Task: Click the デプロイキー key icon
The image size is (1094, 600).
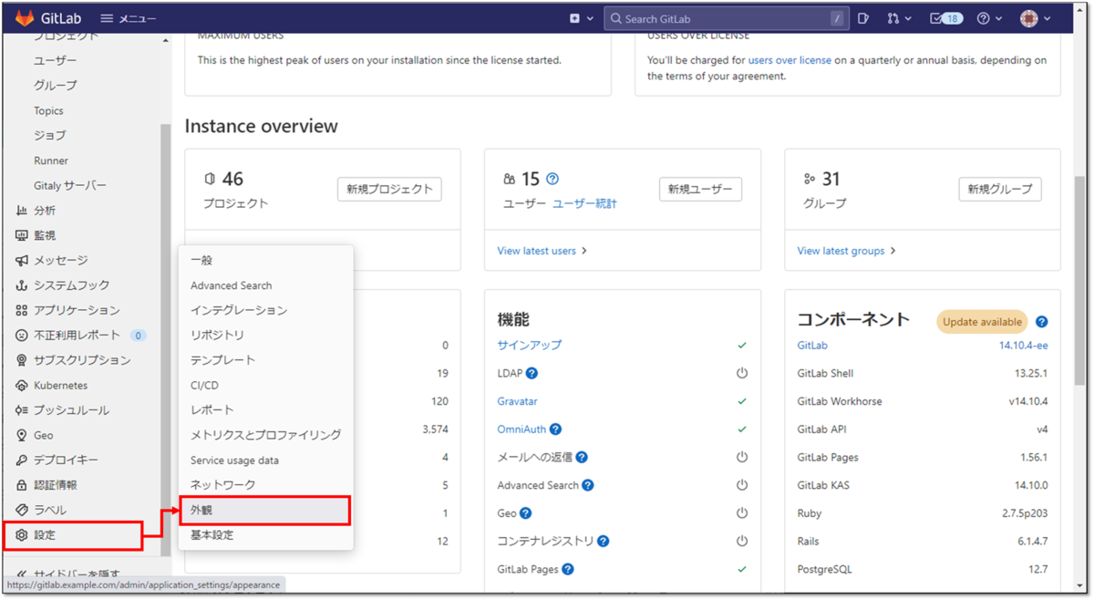Action: 22,460
